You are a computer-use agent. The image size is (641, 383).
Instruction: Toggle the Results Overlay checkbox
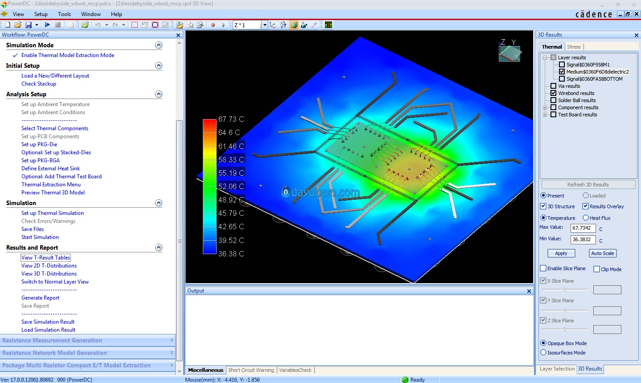point(585,206)
